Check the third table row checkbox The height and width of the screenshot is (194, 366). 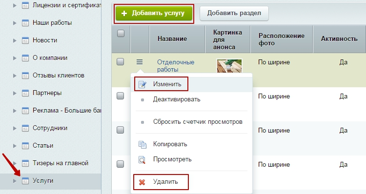[120, 130]
